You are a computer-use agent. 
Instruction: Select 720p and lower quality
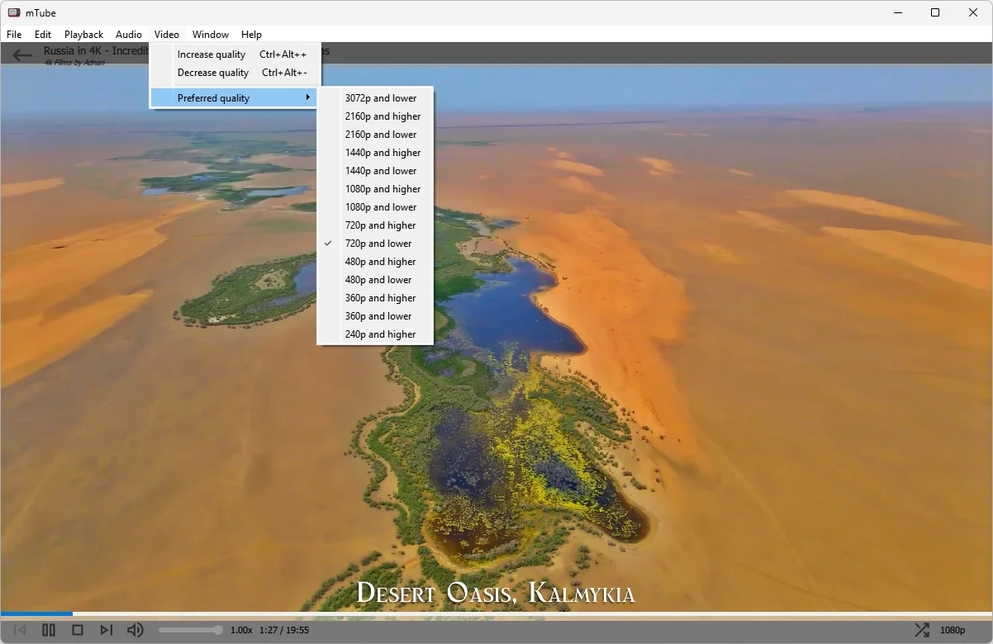click(x=378, y=244)
